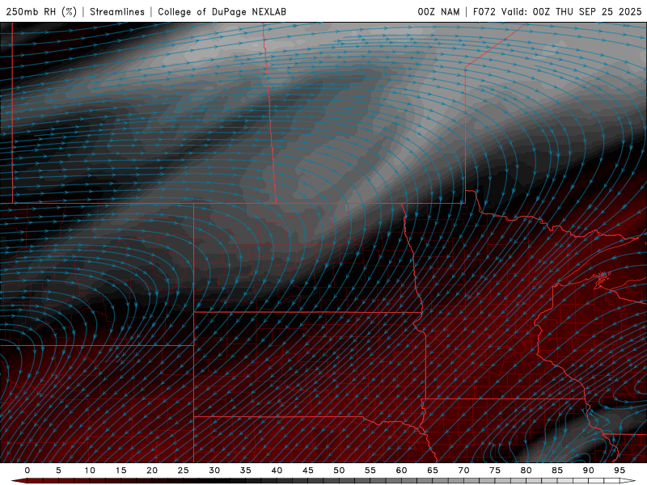This screenshot has width=647, height=485.
Task: Click the "35" color scale label
Action: [246, 470]
